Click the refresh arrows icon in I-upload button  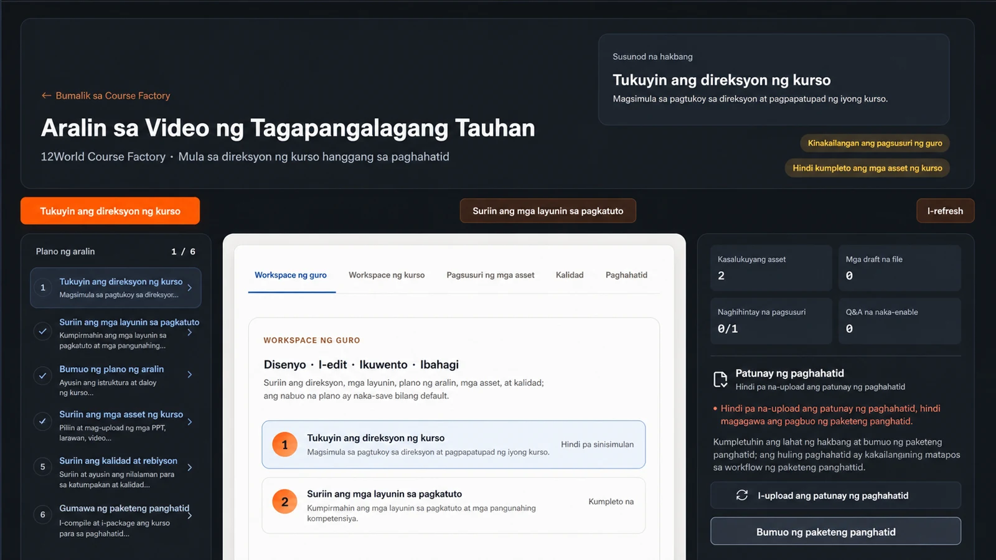tap(742, 495)
